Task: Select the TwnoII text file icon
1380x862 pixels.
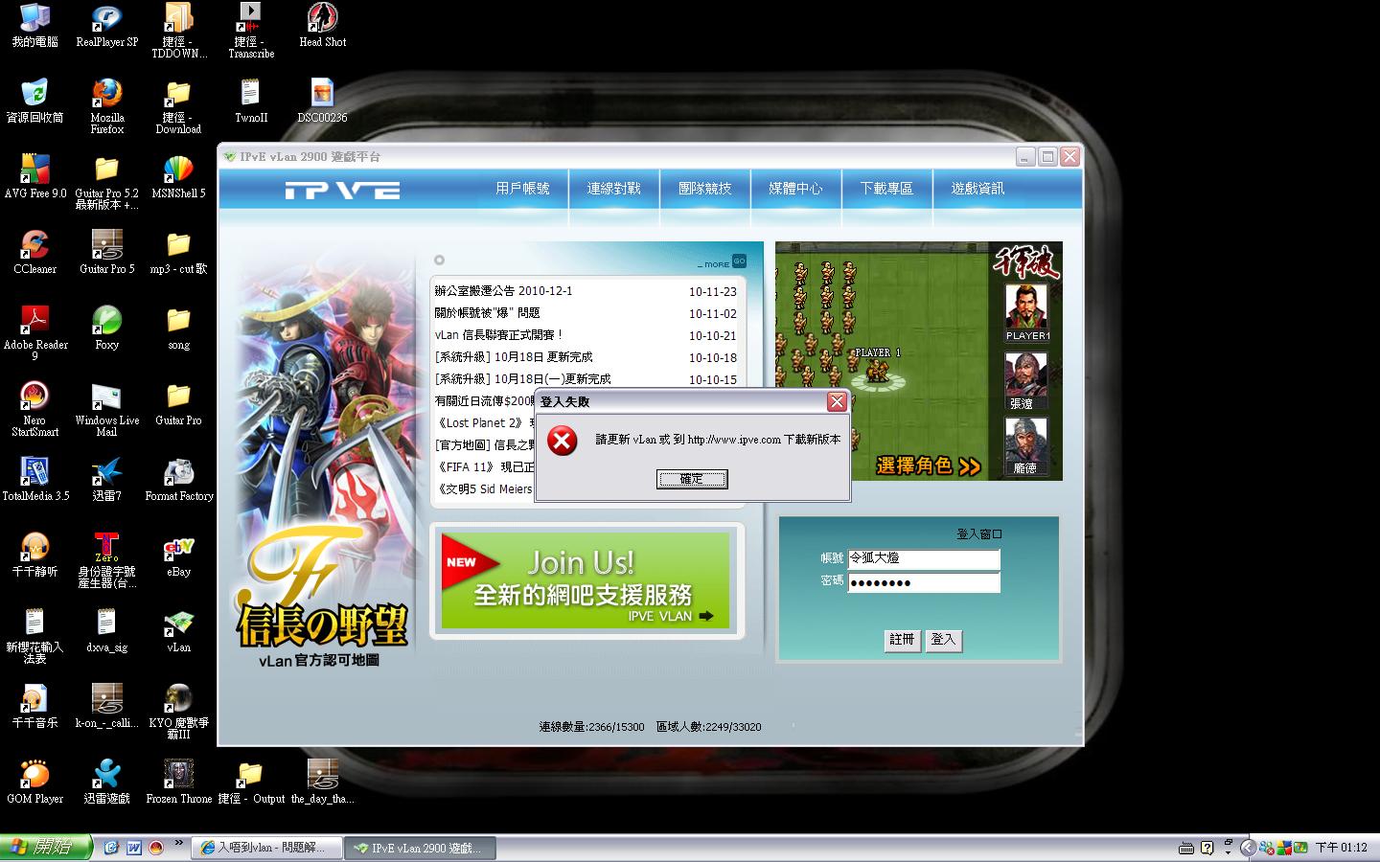Action: (x=250, y=102)
